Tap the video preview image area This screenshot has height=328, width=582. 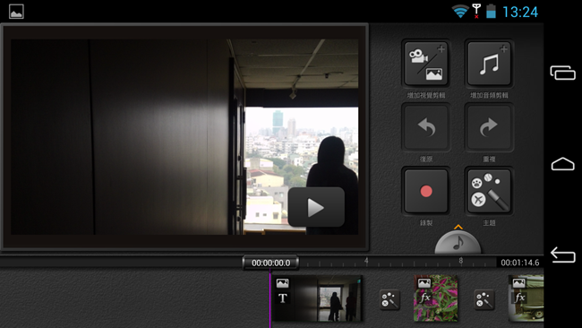pyautogui.click(x=184, y=137)
